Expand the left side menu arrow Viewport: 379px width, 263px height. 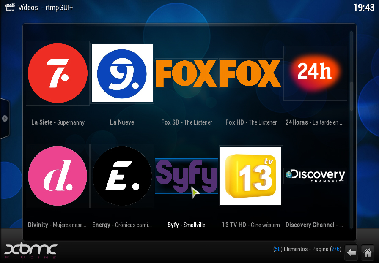(5, 119)
